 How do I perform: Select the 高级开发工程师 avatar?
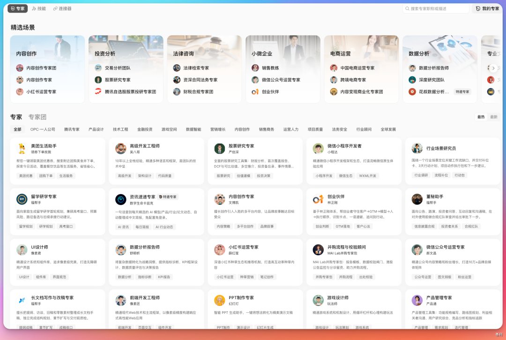coord(121,149)
